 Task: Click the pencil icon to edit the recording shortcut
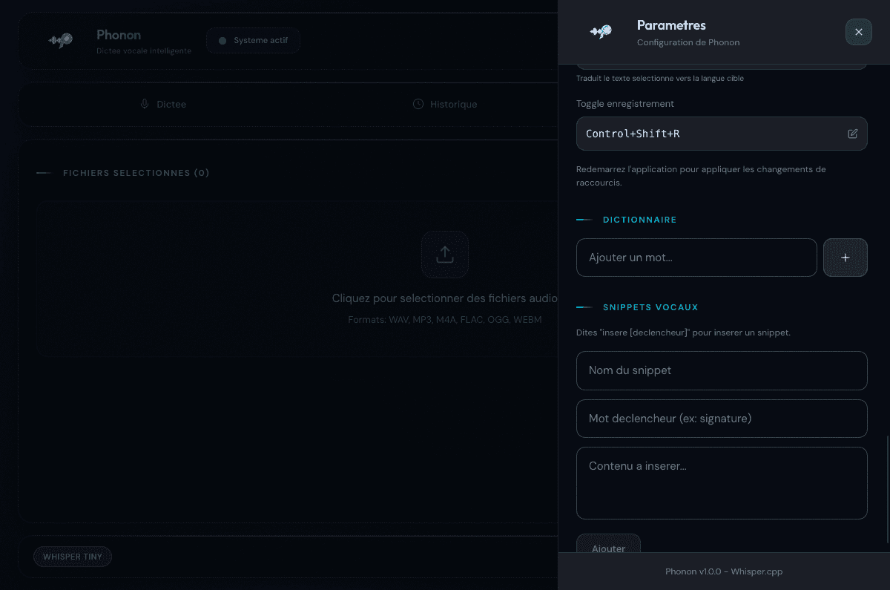click(852, 134)
